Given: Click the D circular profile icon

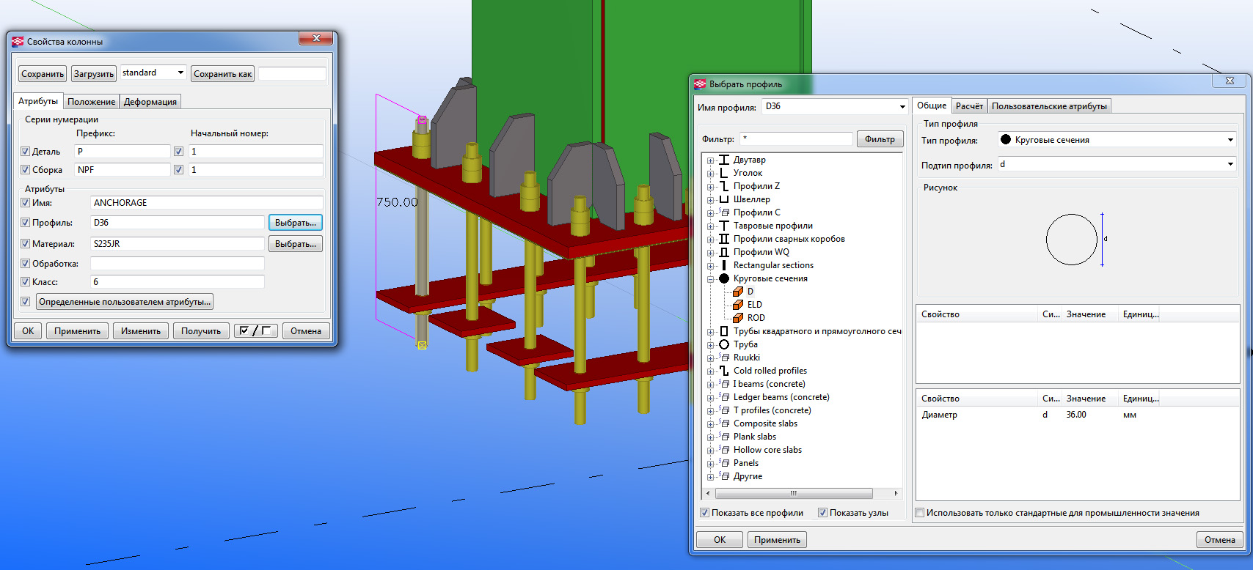Looking at the screenshot, I should click(x=738, y=292).
